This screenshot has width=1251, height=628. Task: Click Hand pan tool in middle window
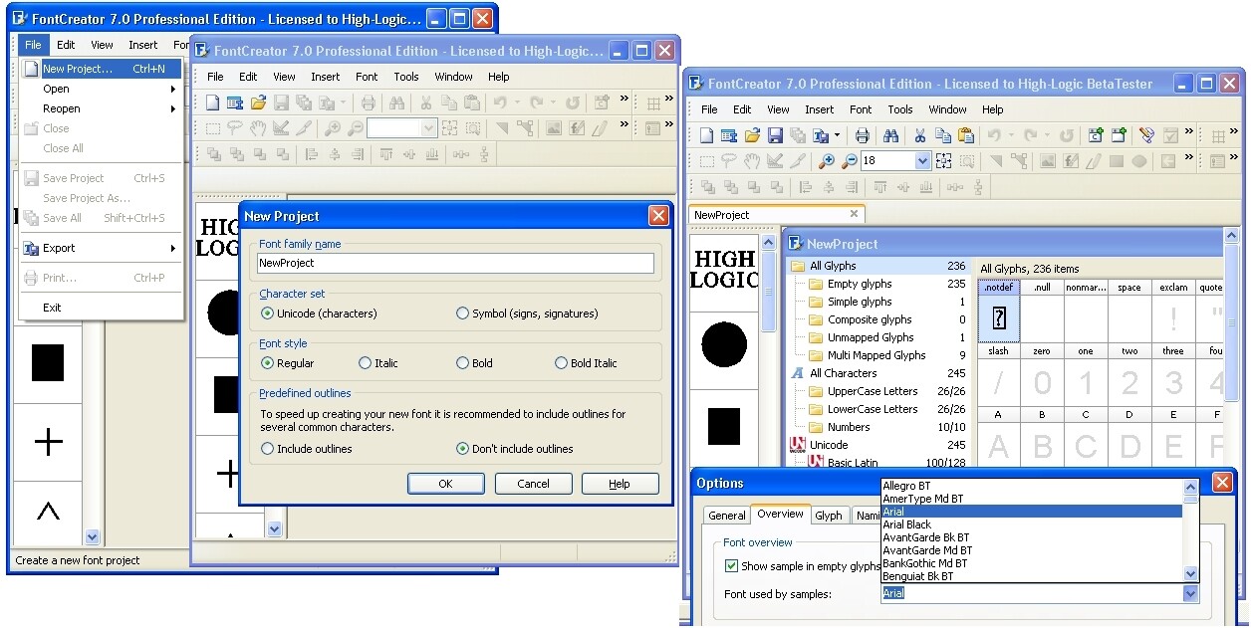pyautogui.click(x=258, y=127)
